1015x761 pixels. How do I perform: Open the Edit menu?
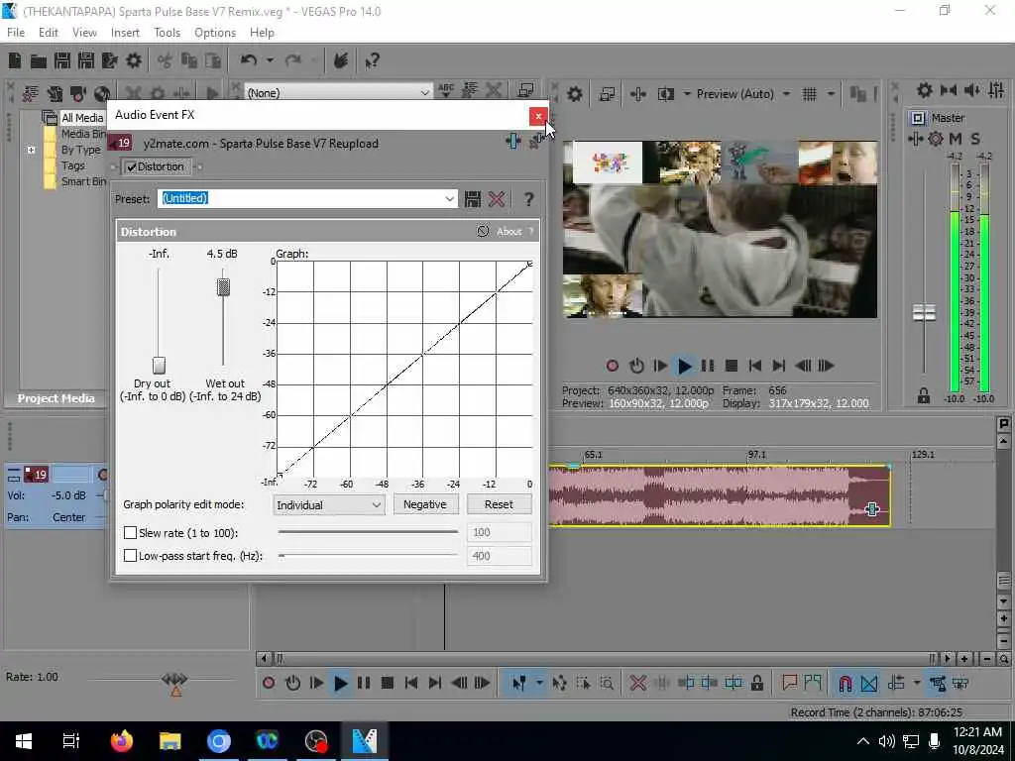pos(48,33)
